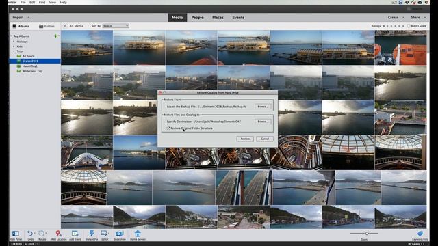The image size is (438, 246).
Task: Select the Folders panel tab
Action: [x=47, y=26]
